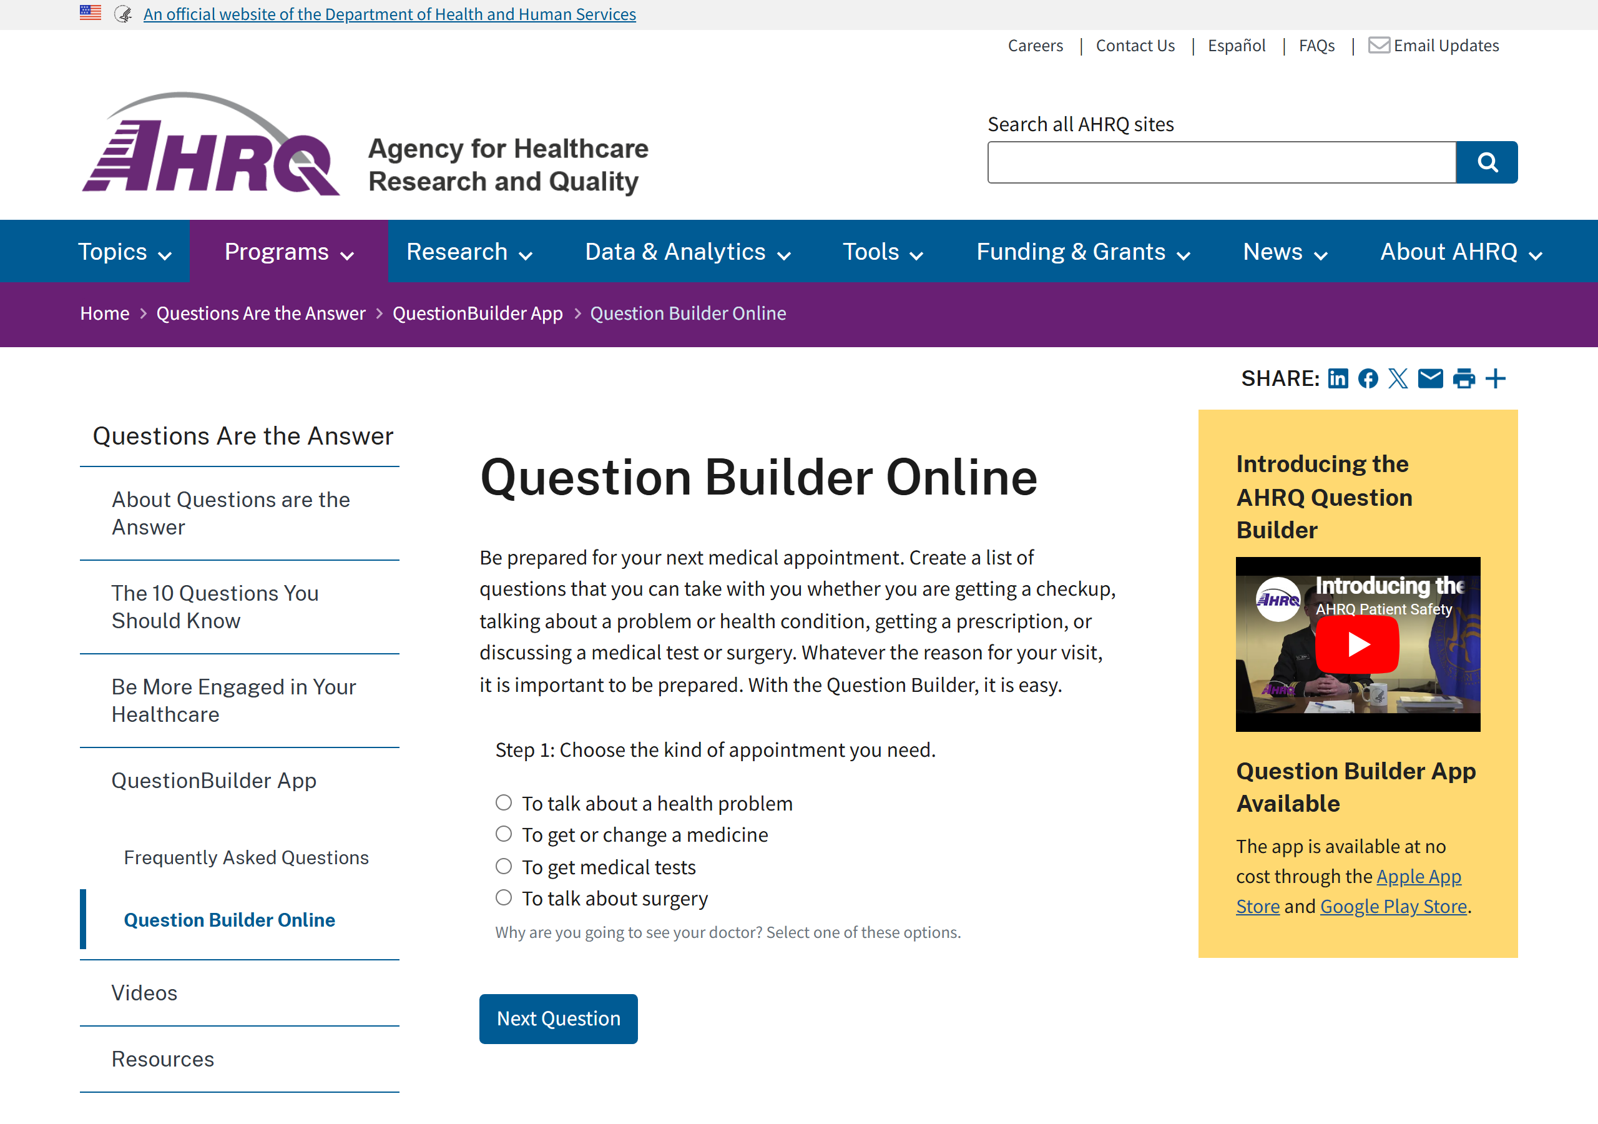Open 'Be More Engaged in Your Healthcare'
Image resolution: width=1598 pixels, height=1124 pixels.
tap(240, 701)
